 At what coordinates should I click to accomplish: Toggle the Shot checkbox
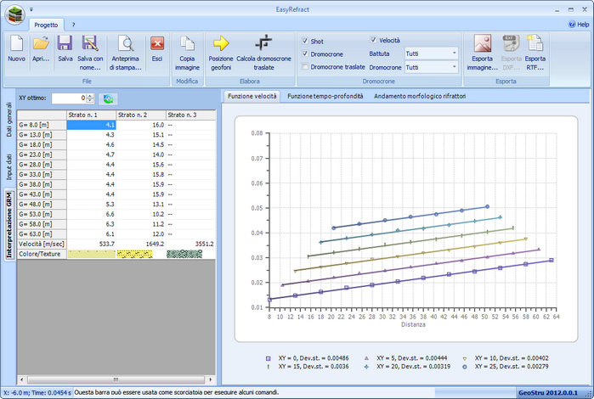pos(305,41)
